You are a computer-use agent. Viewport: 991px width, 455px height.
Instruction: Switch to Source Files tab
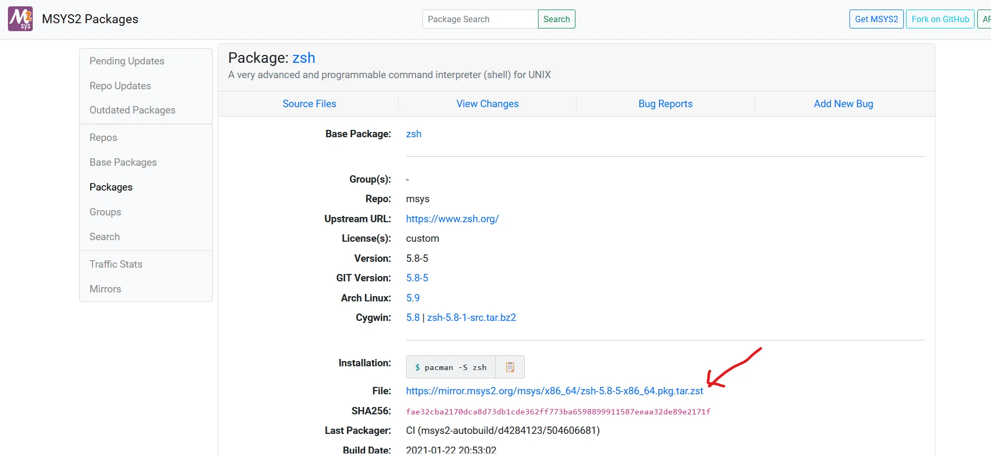(x=309, y=103)
